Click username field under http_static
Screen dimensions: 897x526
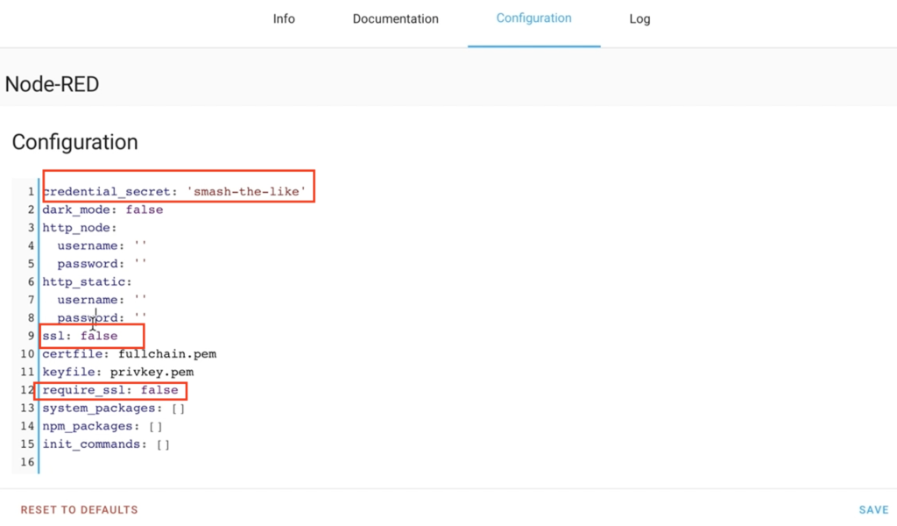point(102,300)
